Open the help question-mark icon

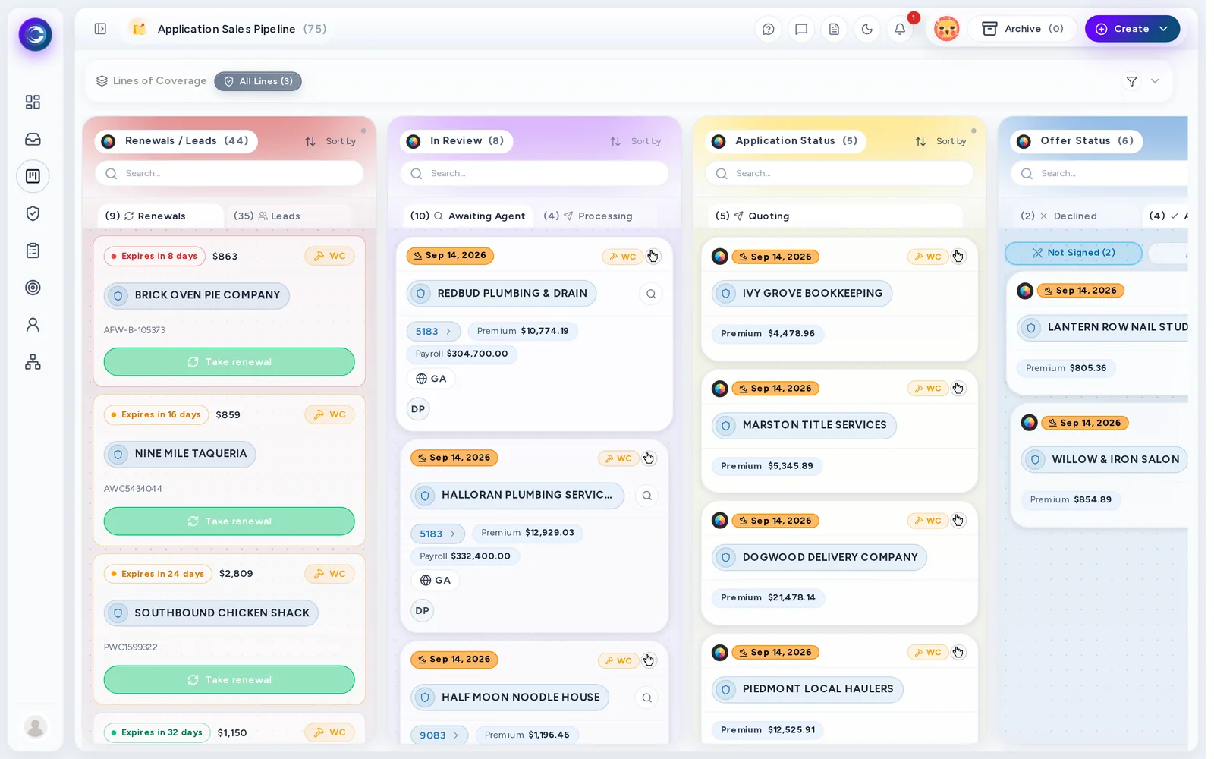tap(768, 29)
